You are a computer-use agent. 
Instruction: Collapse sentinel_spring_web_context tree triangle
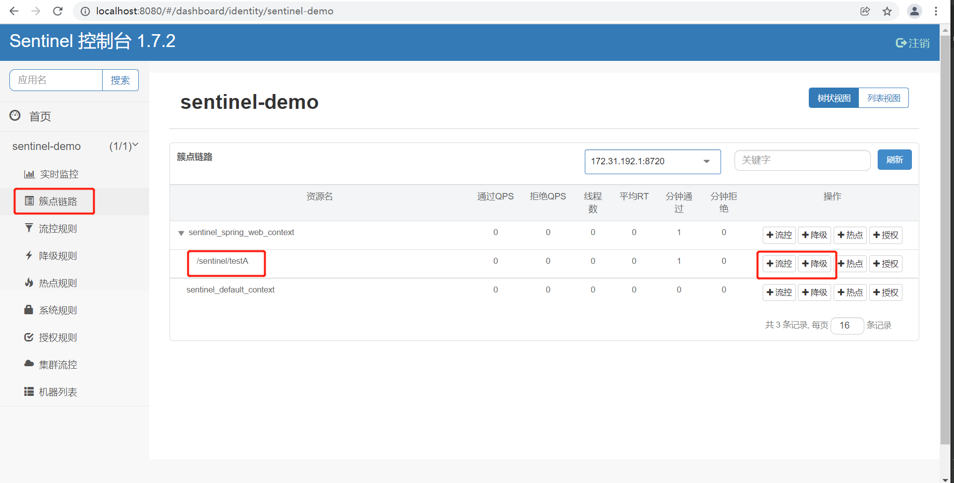coord(181,233)
